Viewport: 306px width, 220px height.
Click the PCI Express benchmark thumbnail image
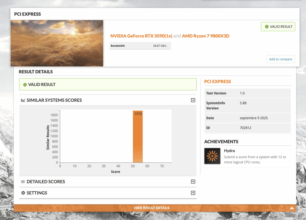[57, 43]
